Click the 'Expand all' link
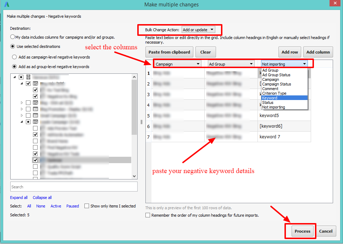 coord(18,198)
